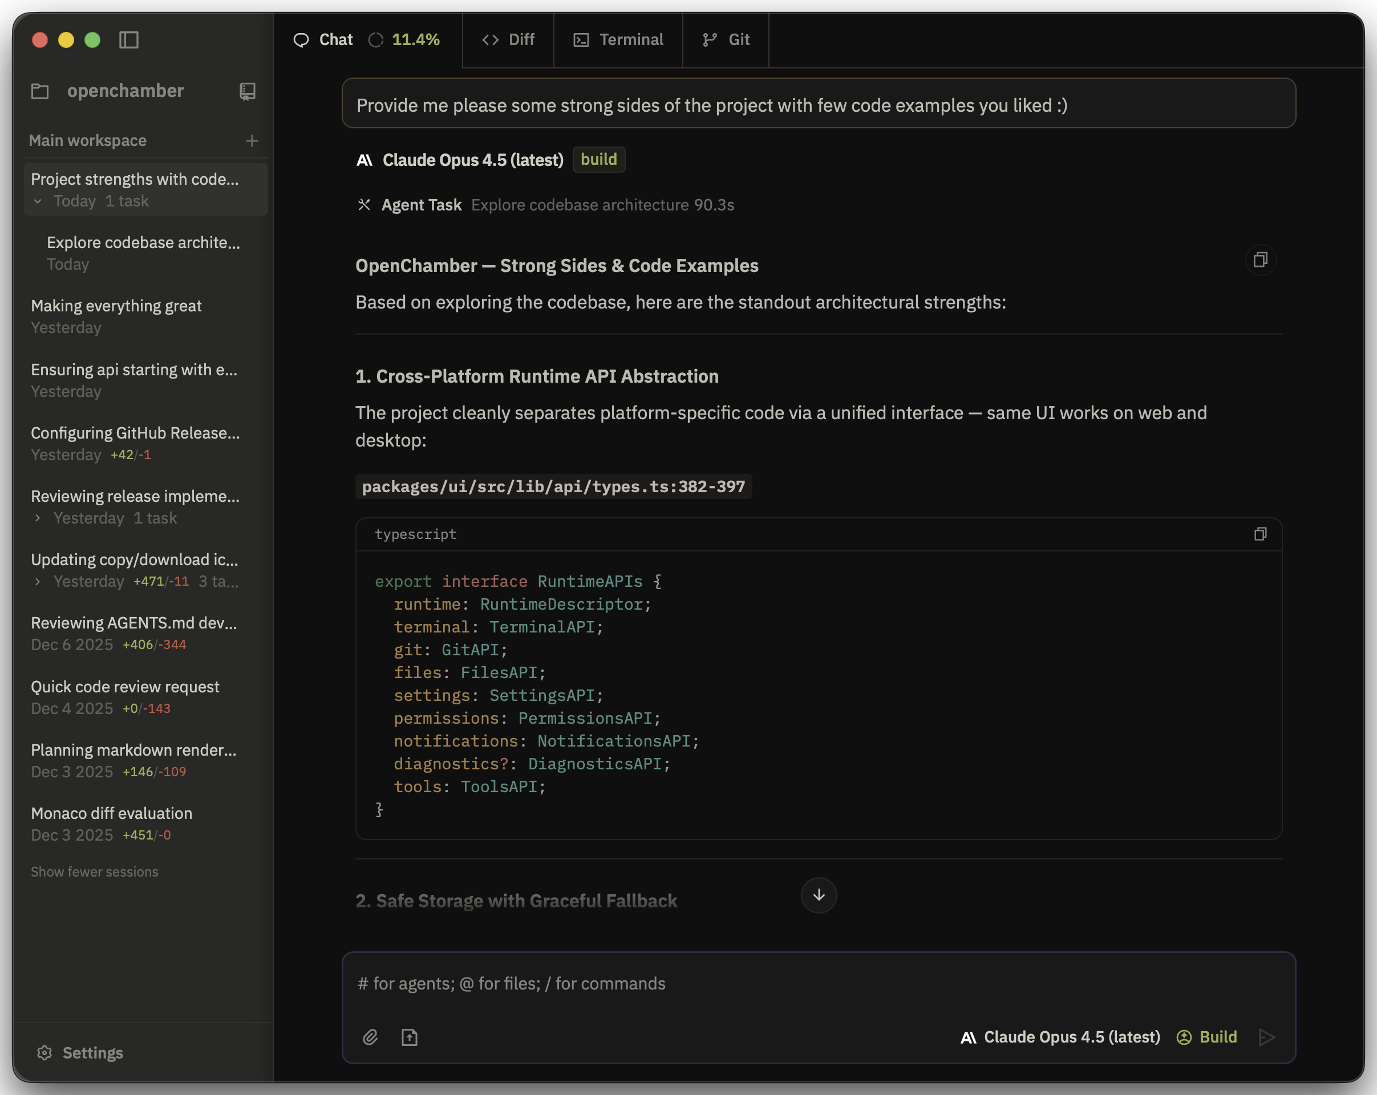The width and height of the screenshot is (1377, 1095).
Task: Attach a file with paperclip icon
Action: click(370, 1037)
